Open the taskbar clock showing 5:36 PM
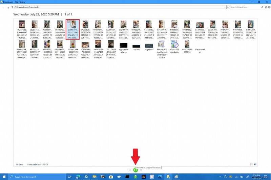Viewport: 271px width, 180px height. (x=256, y=176)
